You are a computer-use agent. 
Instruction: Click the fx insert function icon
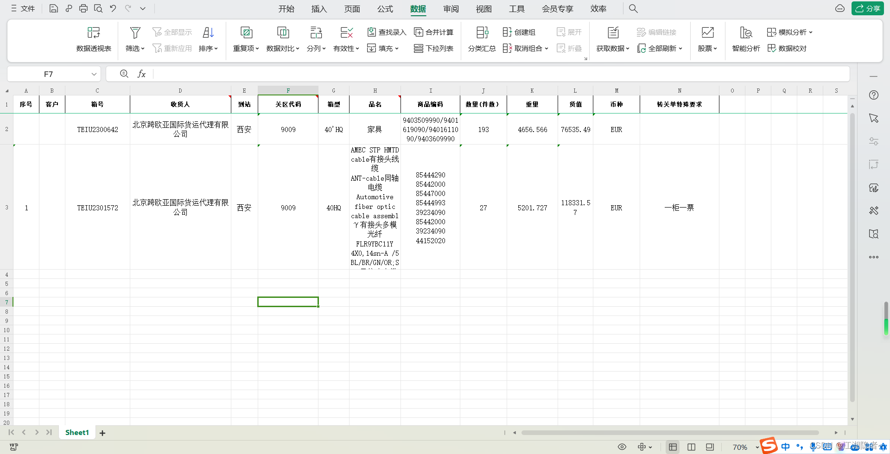tap(141, 74)
